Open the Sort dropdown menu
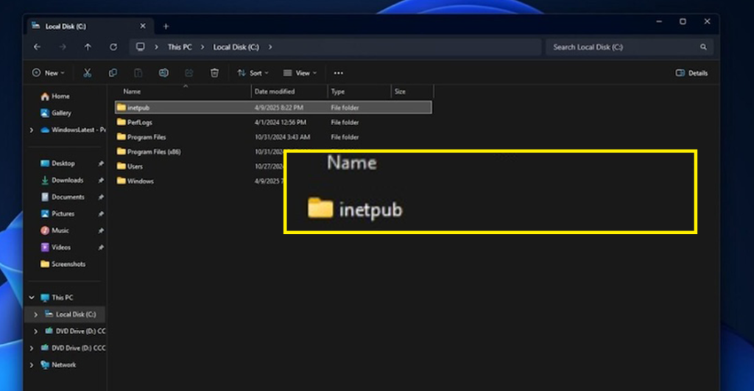The height and width of the screenshot is (391, 754). tap(253, 73)
